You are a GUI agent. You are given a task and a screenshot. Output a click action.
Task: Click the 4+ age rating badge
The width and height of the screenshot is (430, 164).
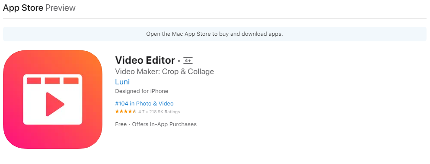(x=188, y=60)
